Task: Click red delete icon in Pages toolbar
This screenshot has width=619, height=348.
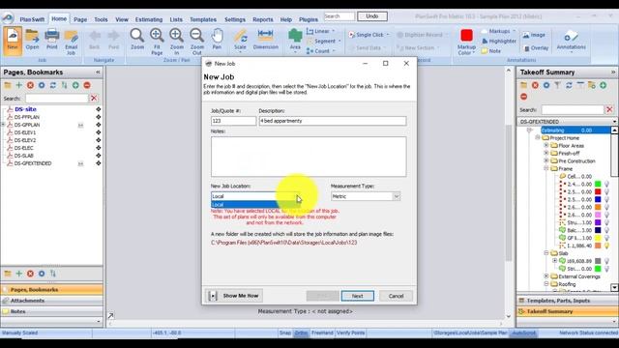Action: click(x=30, y=85)
